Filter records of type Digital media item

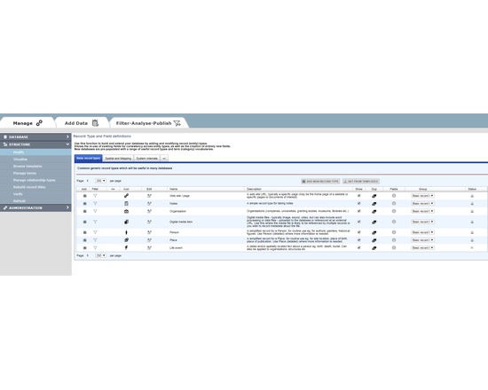tap(95, 222)
